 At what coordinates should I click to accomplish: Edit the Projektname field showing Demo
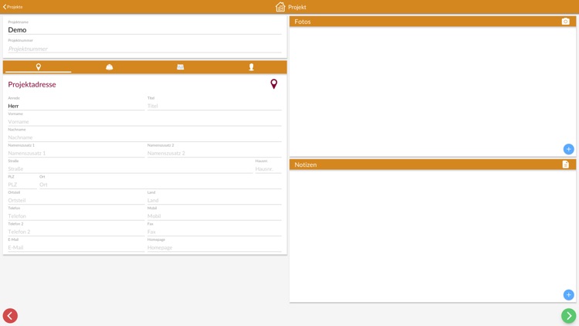[145, 30]
